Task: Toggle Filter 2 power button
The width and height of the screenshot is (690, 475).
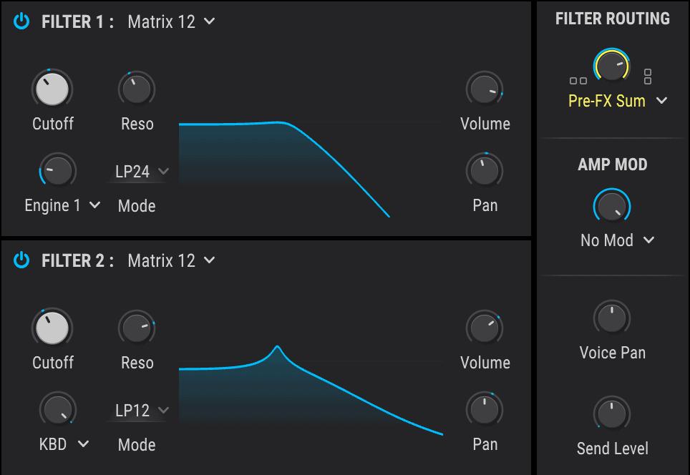Action: 22,260
